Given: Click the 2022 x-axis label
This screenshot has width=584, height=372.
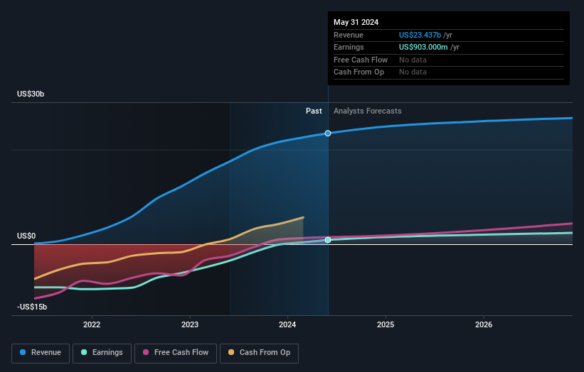Looking at the screenshot, I should pyautogui.click(x=92, y=324).
